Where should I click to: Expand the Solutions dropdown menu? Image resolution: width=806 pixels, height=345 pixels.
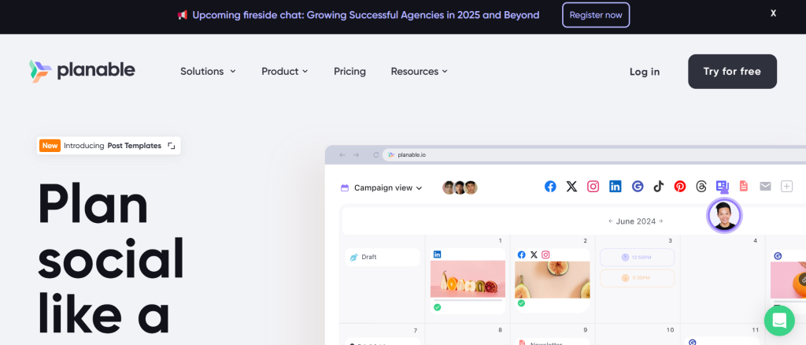point(208,72)
